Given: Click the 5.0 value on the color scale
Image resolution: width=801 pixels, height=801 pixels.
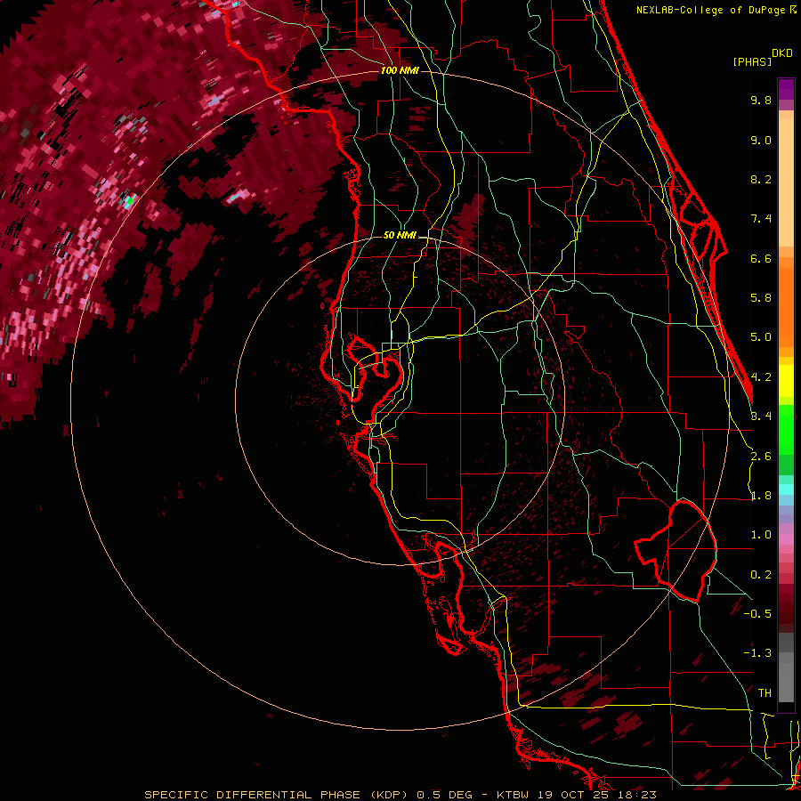Looking at the screenshot, I should (761, 337).
